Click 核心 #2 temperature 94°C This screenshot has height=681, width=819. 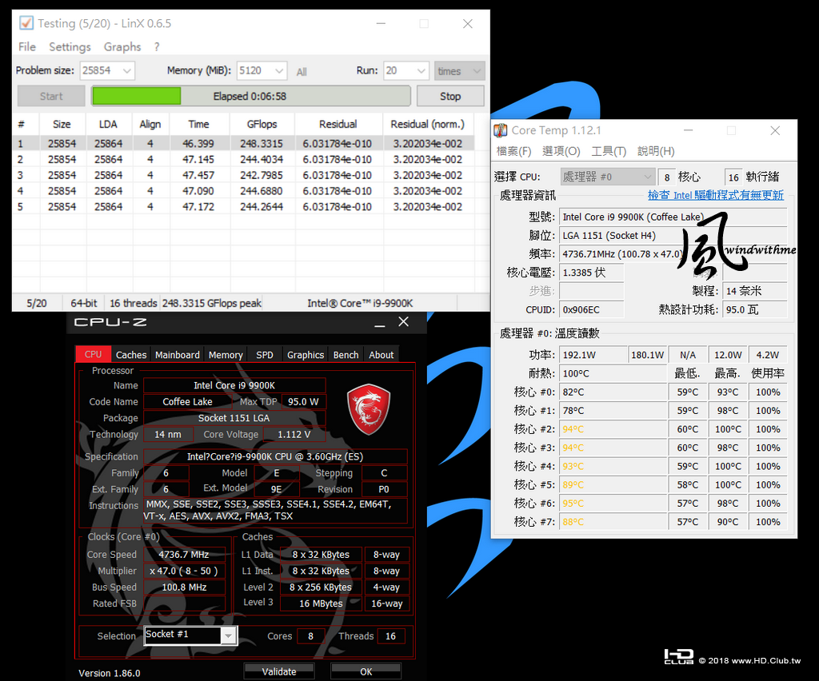coord(613,429)
